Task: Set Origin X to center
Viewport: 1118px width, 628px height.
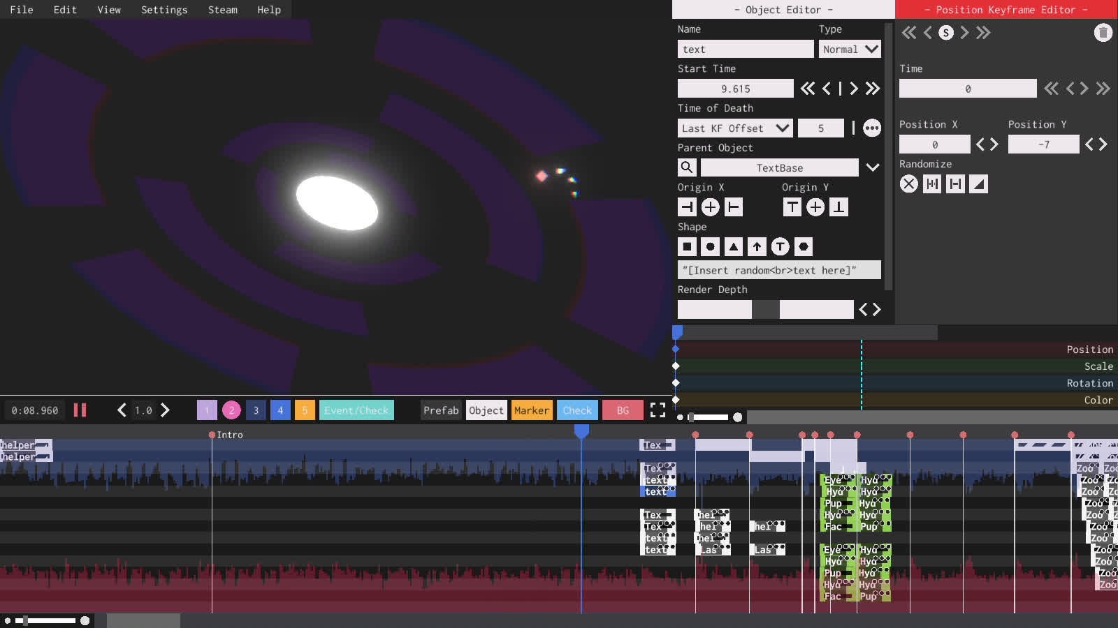Action: (710, 207)
